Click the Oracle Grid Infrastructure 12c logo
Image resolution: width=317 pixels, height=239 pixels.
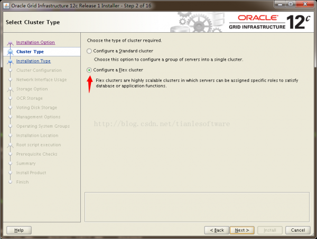pyautogui.click(x=269, y=22)
